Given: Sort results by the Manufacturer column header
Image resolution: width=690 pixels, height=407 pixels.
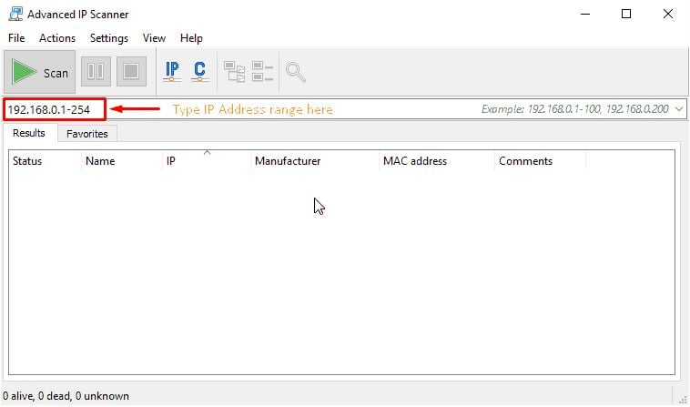Looking at the screenshot, I should (x=288, y=161).
